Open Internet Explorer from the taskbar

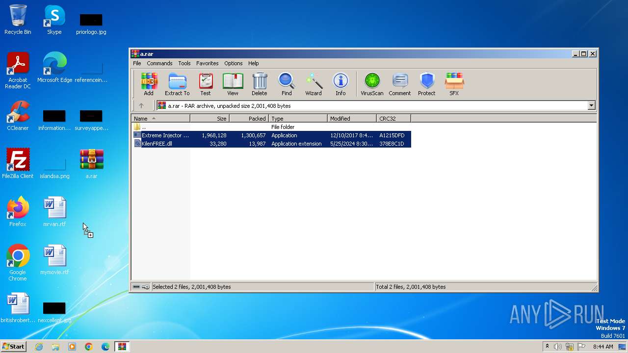coord(39,347)
